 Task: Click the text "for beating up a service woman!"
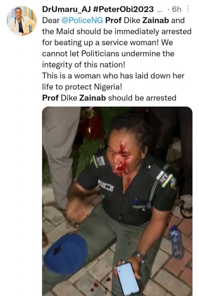pos(101,42)
